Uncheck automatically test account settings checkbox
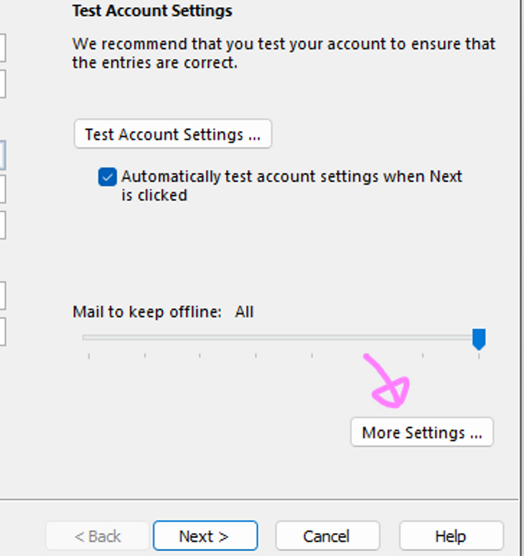 [108, 177]
